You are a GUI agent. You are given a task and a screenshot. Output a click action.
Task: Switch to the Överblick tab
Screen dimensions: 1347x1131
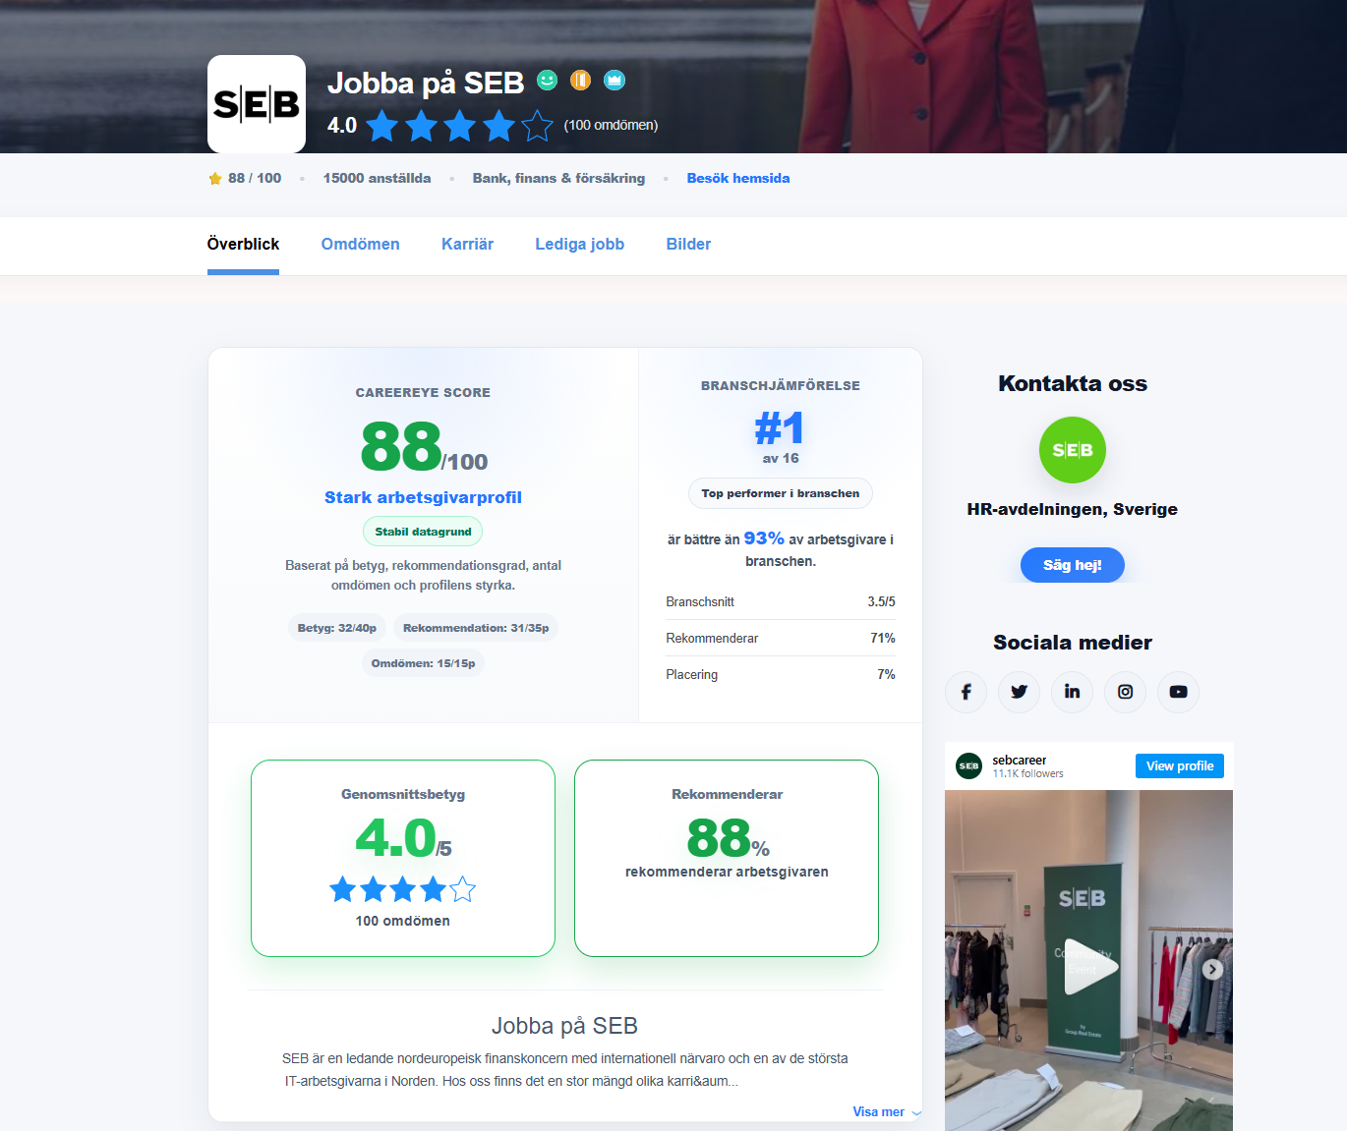click(x=243, y=245)
